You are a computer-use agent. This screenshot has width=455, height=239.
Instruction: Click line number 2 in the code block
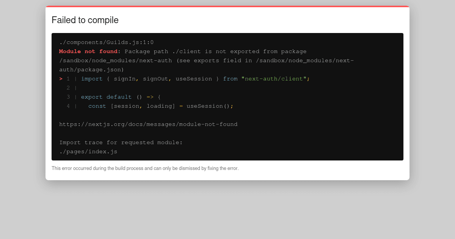pos(68,88)
